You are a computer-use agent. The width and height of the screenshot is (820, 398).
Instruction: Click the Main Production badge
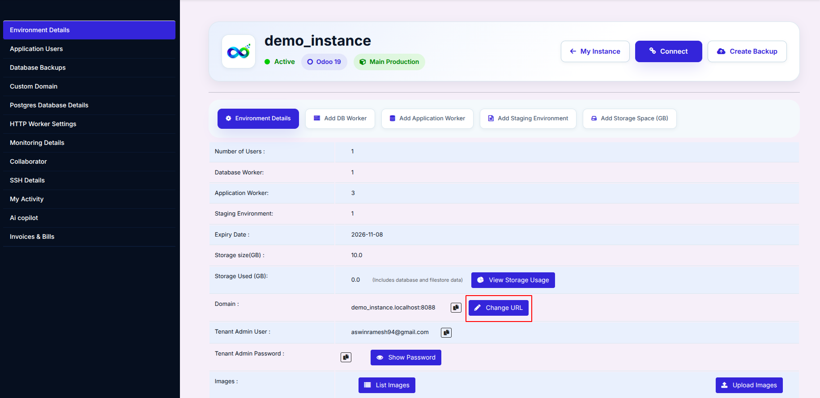(x=389, y=62)
